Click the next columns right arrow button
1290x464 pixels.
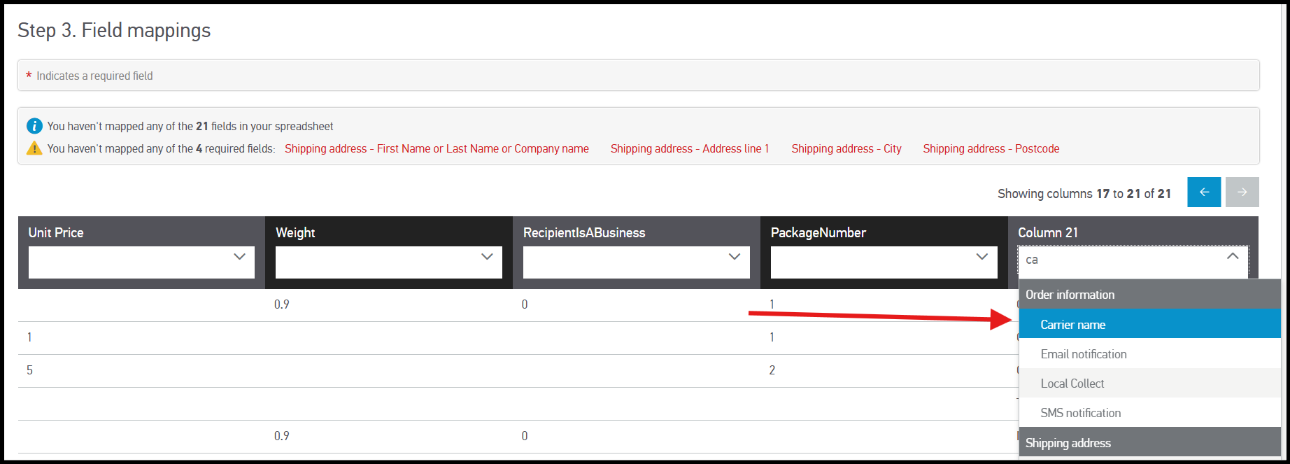click(1242, 192)
